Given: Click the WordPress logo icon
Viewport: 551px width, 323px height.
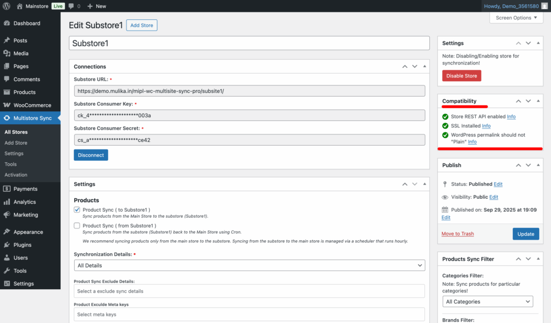Looking at the screenshot, I should 6,6.
